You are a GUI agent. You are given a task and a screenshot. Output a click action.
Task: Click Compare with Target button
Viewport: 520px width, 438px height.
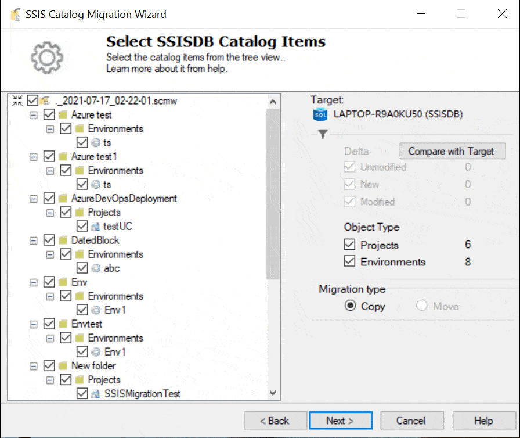point(452,151)
